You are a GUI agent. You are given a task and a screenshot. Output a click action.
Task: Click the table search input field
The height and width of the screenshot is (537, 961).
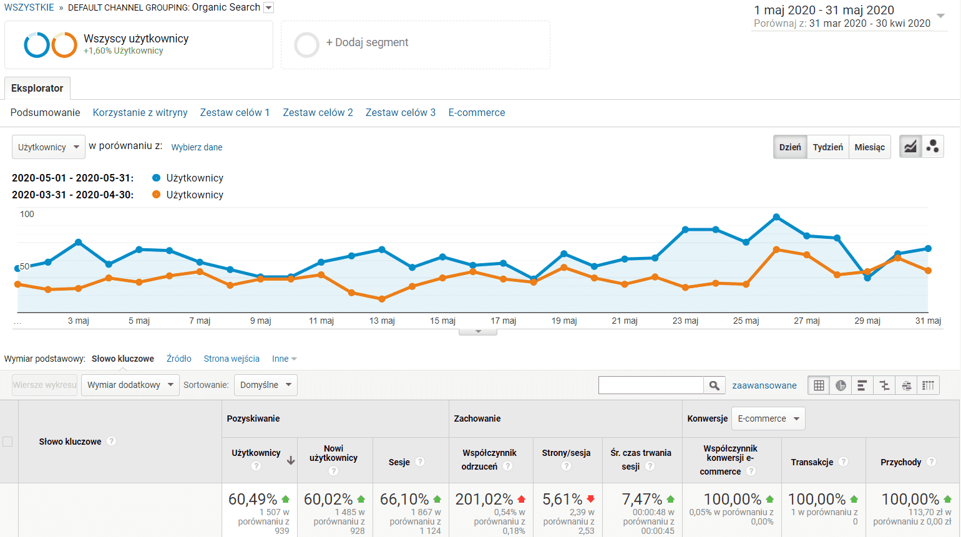(x=651, y=385)
